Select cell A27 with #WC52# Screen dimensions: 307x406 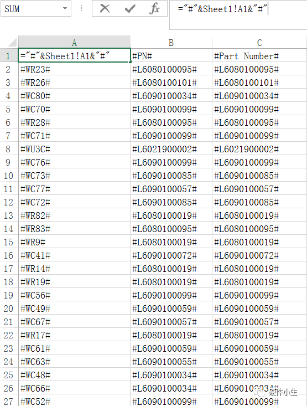pyautogui.click(x=74, y=401)
